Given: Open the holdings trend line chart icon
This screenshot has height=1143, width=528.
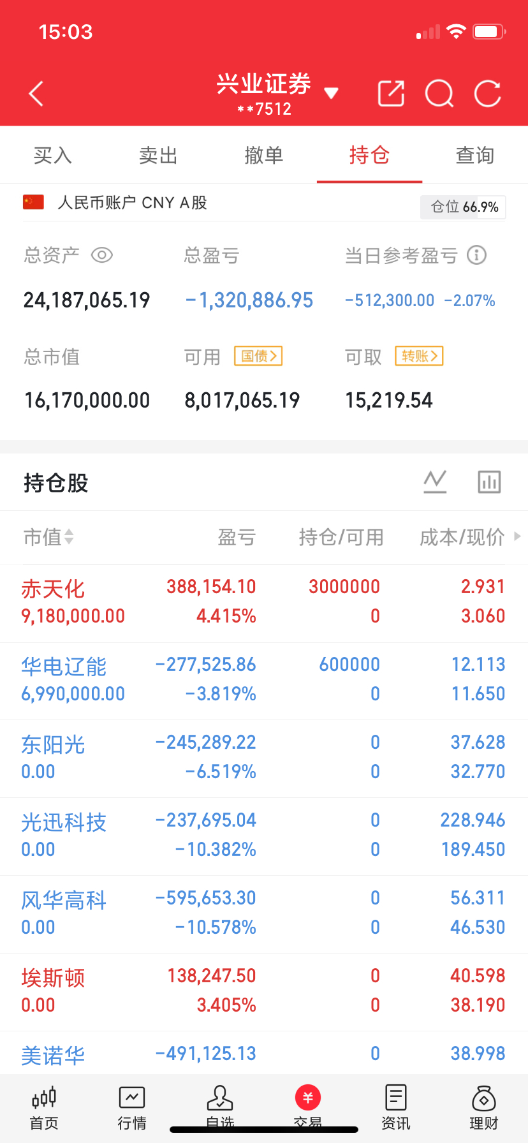Looking at the screenshot, I should (435, 482).
